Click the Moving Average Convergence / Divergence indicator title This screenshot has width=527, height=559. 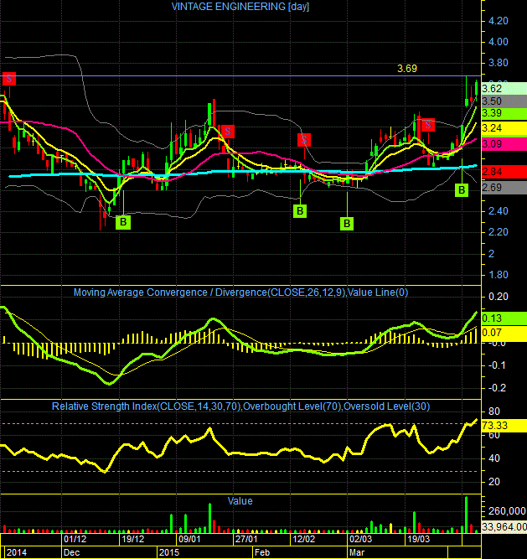[240, 292]
